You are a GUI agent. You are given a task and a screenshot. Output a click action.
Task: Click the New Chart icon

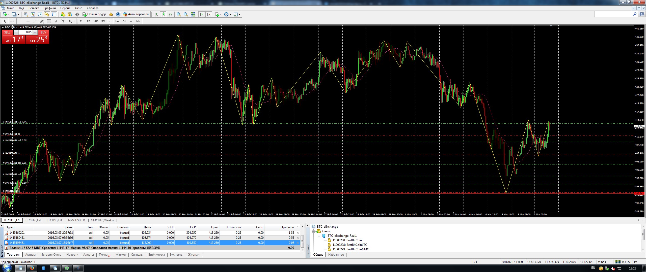5,14
